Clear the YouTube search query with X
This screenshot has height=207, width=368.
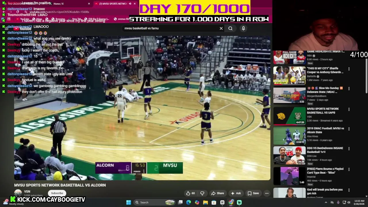(221, 28)
